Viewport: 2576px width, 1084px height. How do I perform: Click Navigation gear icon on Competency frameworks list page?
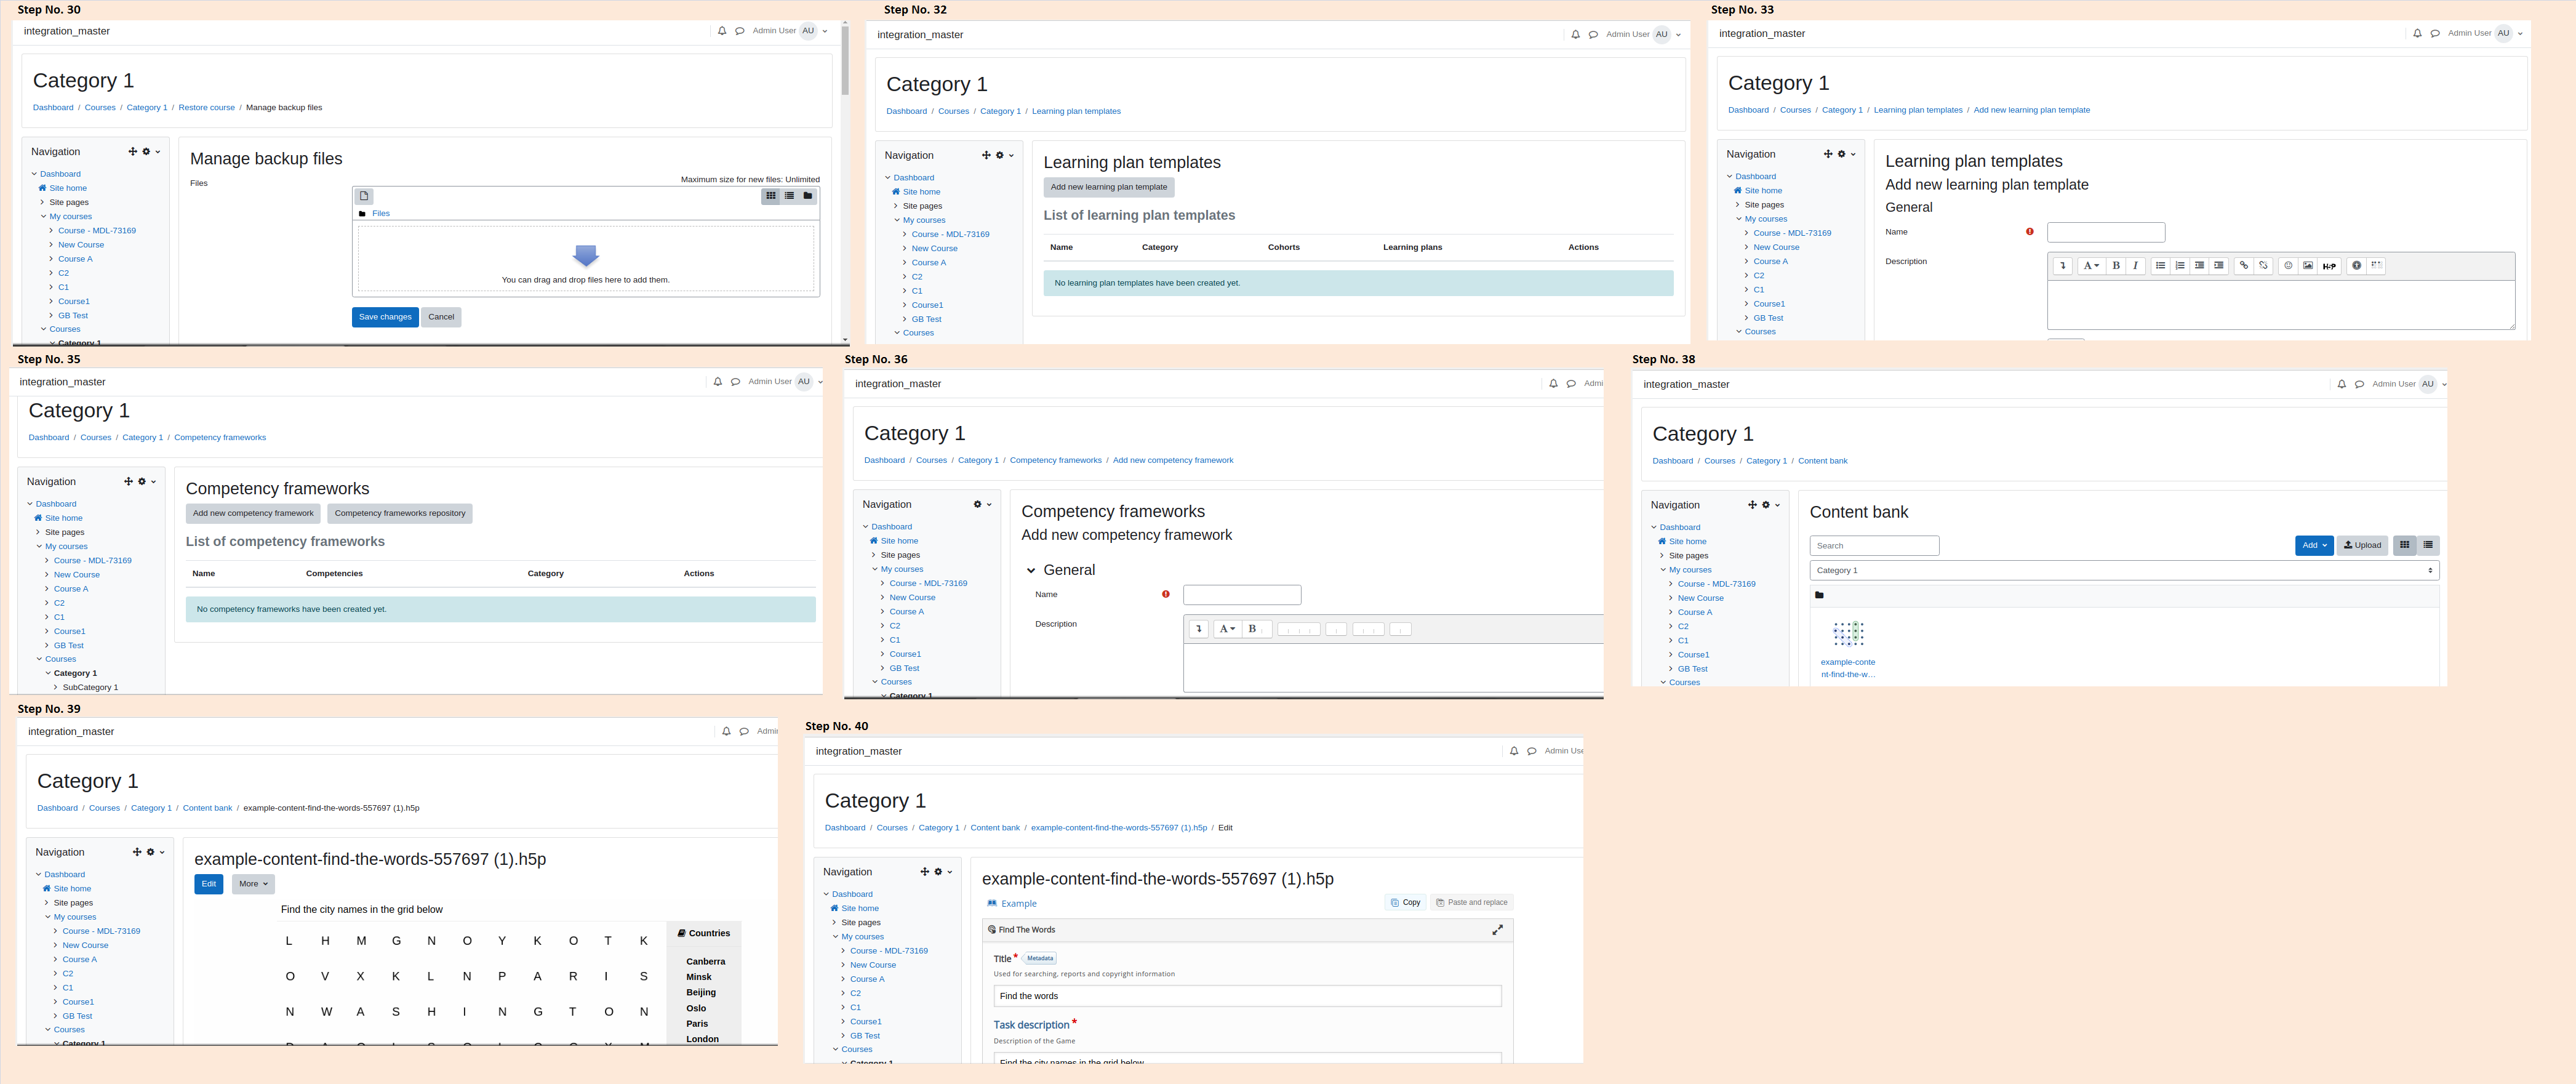tap(142, 482)
